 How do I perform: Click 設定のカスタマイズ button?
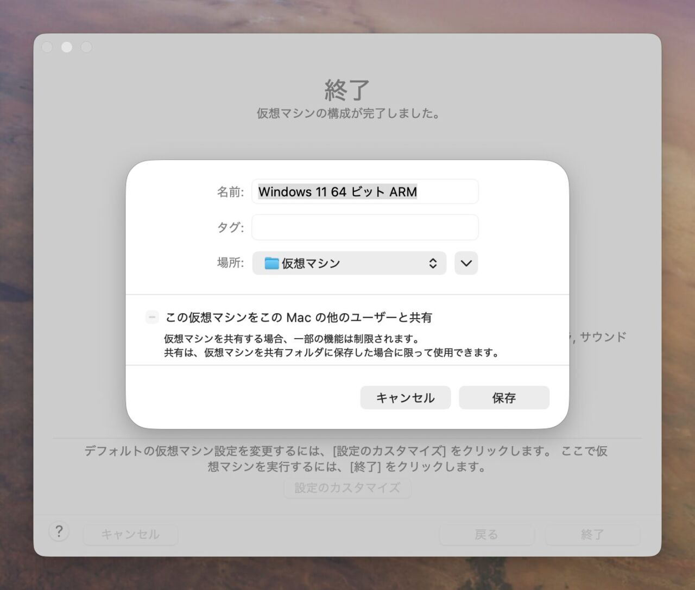click(x=347, y=488)
